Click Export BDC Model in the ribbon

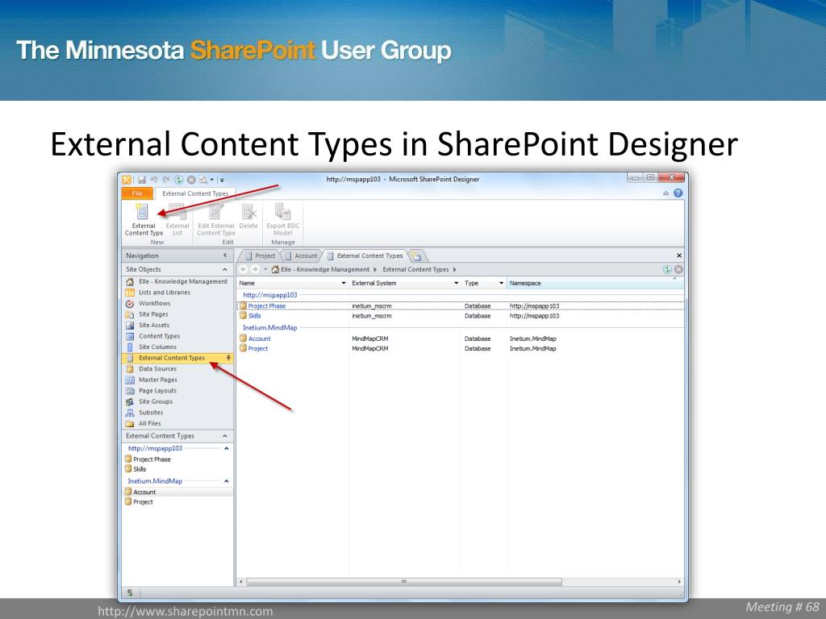283,220
